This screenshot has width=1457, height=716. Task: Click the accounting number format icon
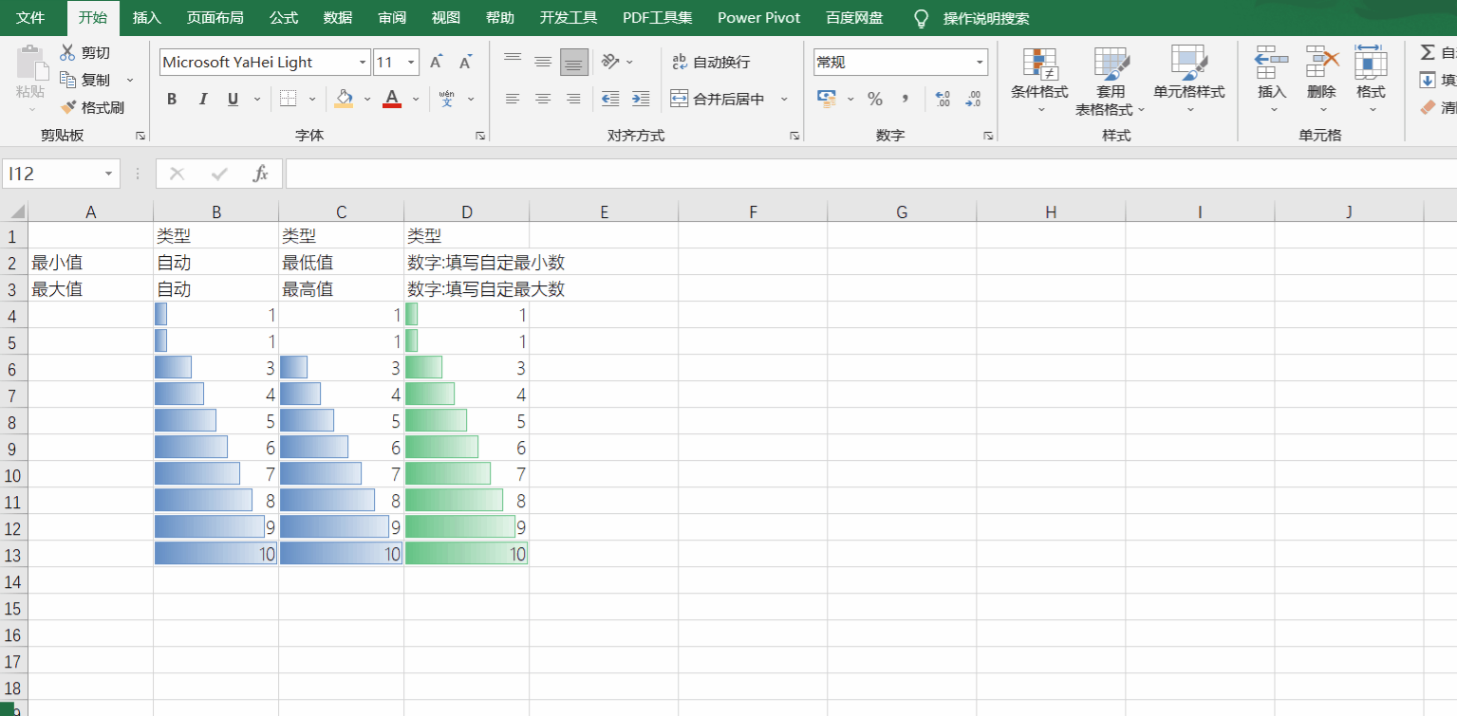point(827,99)
